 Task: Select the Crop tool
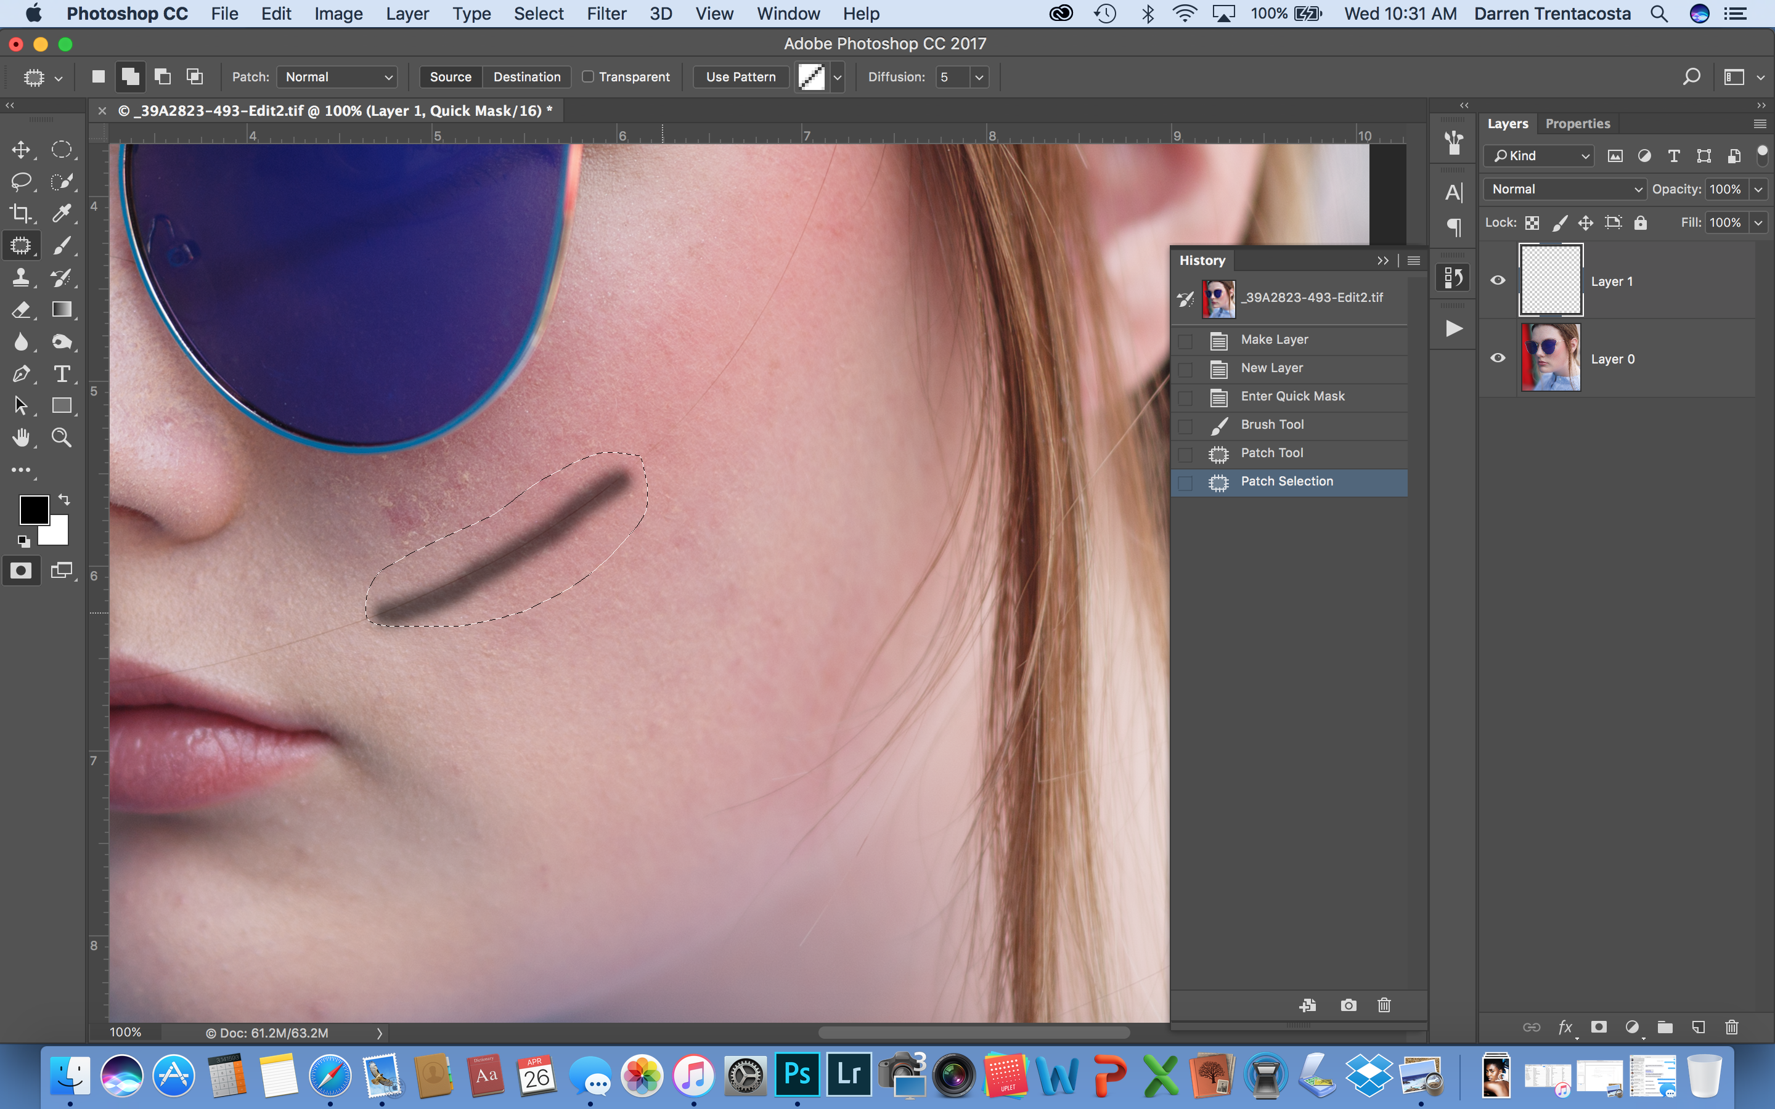[x=20, y=213]
